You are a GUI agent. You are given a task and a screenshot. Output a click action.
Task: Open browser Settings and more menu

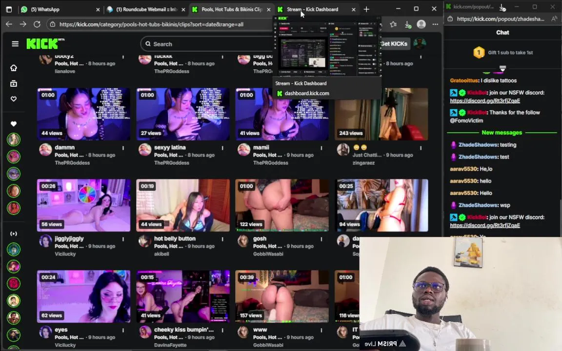[435, 24]
